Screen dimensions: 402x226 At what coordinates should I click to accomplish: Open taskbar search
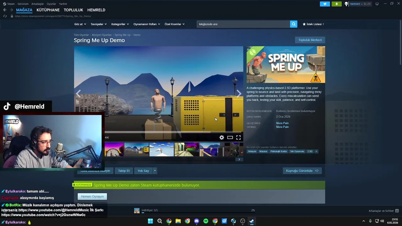point(160,221)
